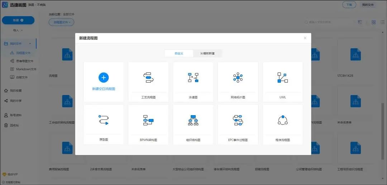The height and width of the screenshot is (185, 387).
Task: Pick the 网络拓扑图 network topology icon
Action: coord(238,77)
